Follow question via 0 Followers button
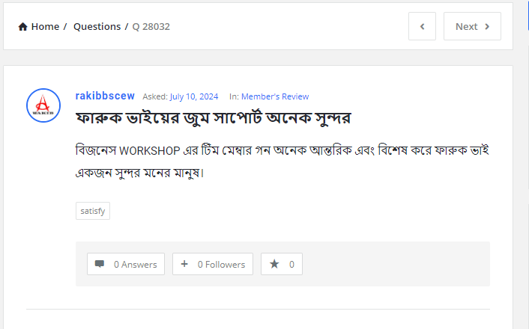Screen dimensions: 529x329 click(213, 264)
